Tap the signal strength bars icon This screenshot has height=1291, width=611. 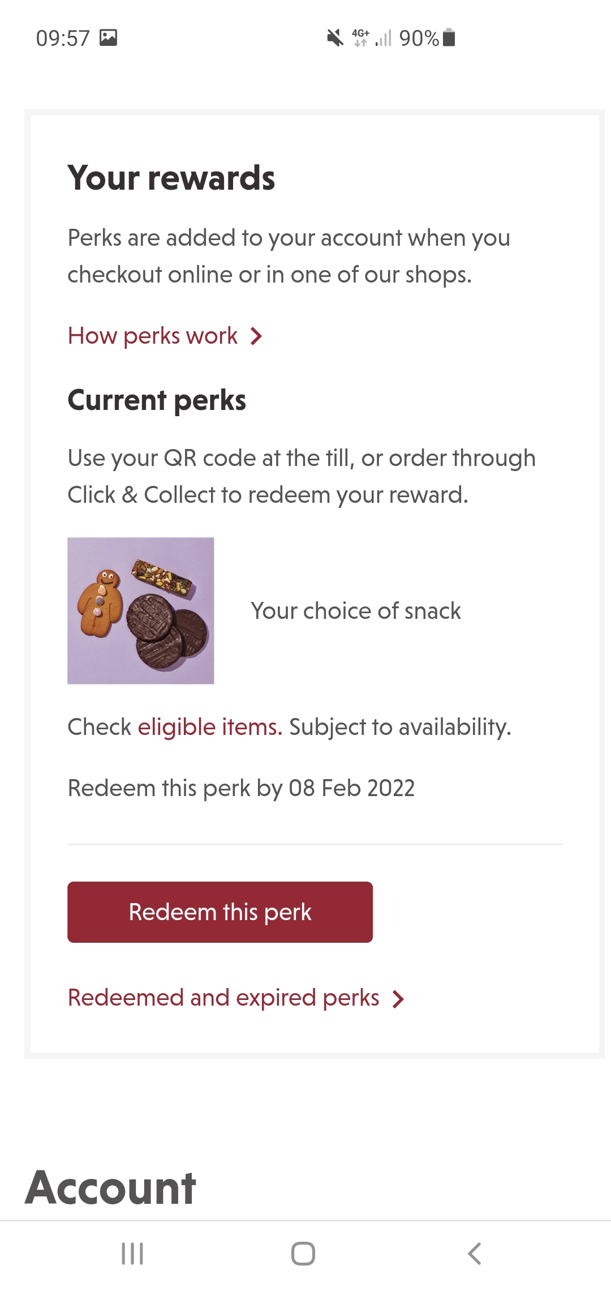384,39
